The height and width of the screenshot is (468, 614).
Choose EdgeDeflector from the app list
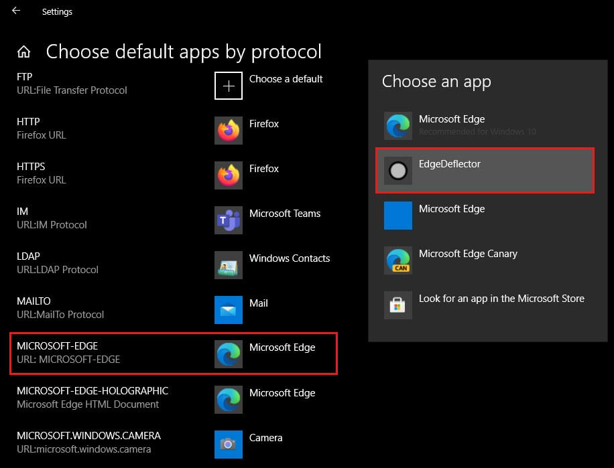[485, 171]
